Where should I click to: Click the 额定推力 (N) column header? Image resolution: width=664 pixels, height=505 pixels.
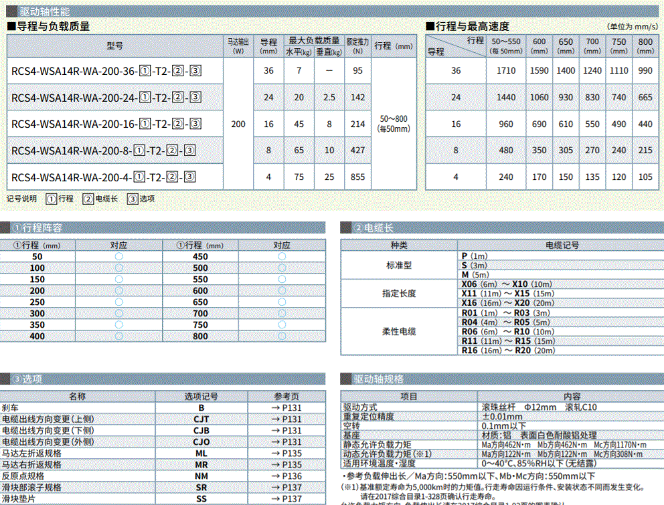[x=358, y=46]
